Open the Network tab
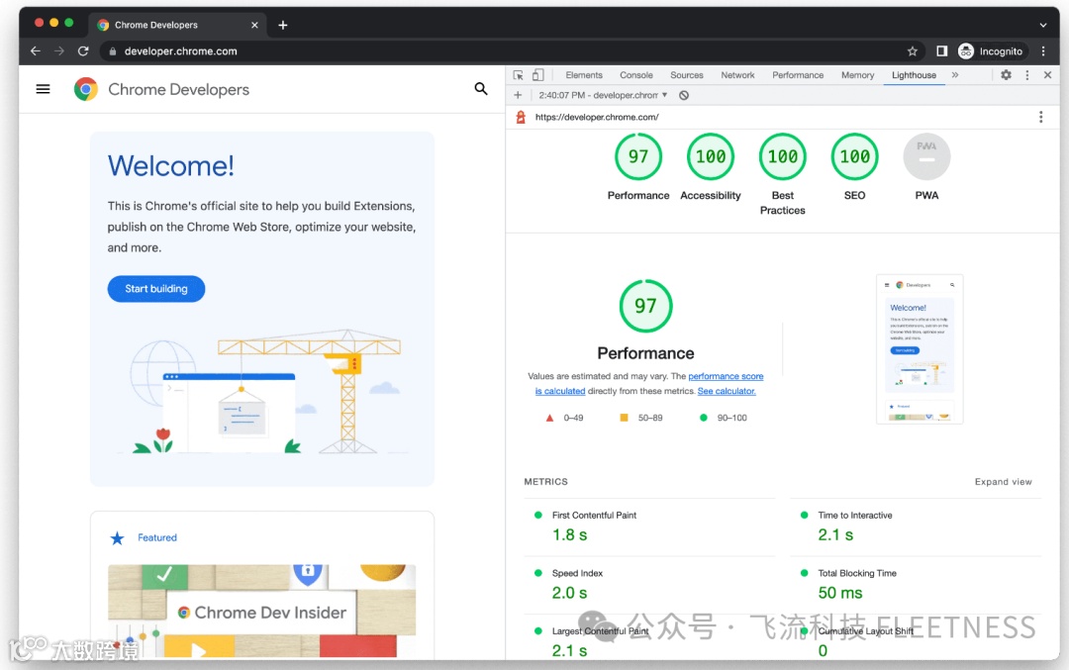1069x670 pixels. click(x=737, y=75)
